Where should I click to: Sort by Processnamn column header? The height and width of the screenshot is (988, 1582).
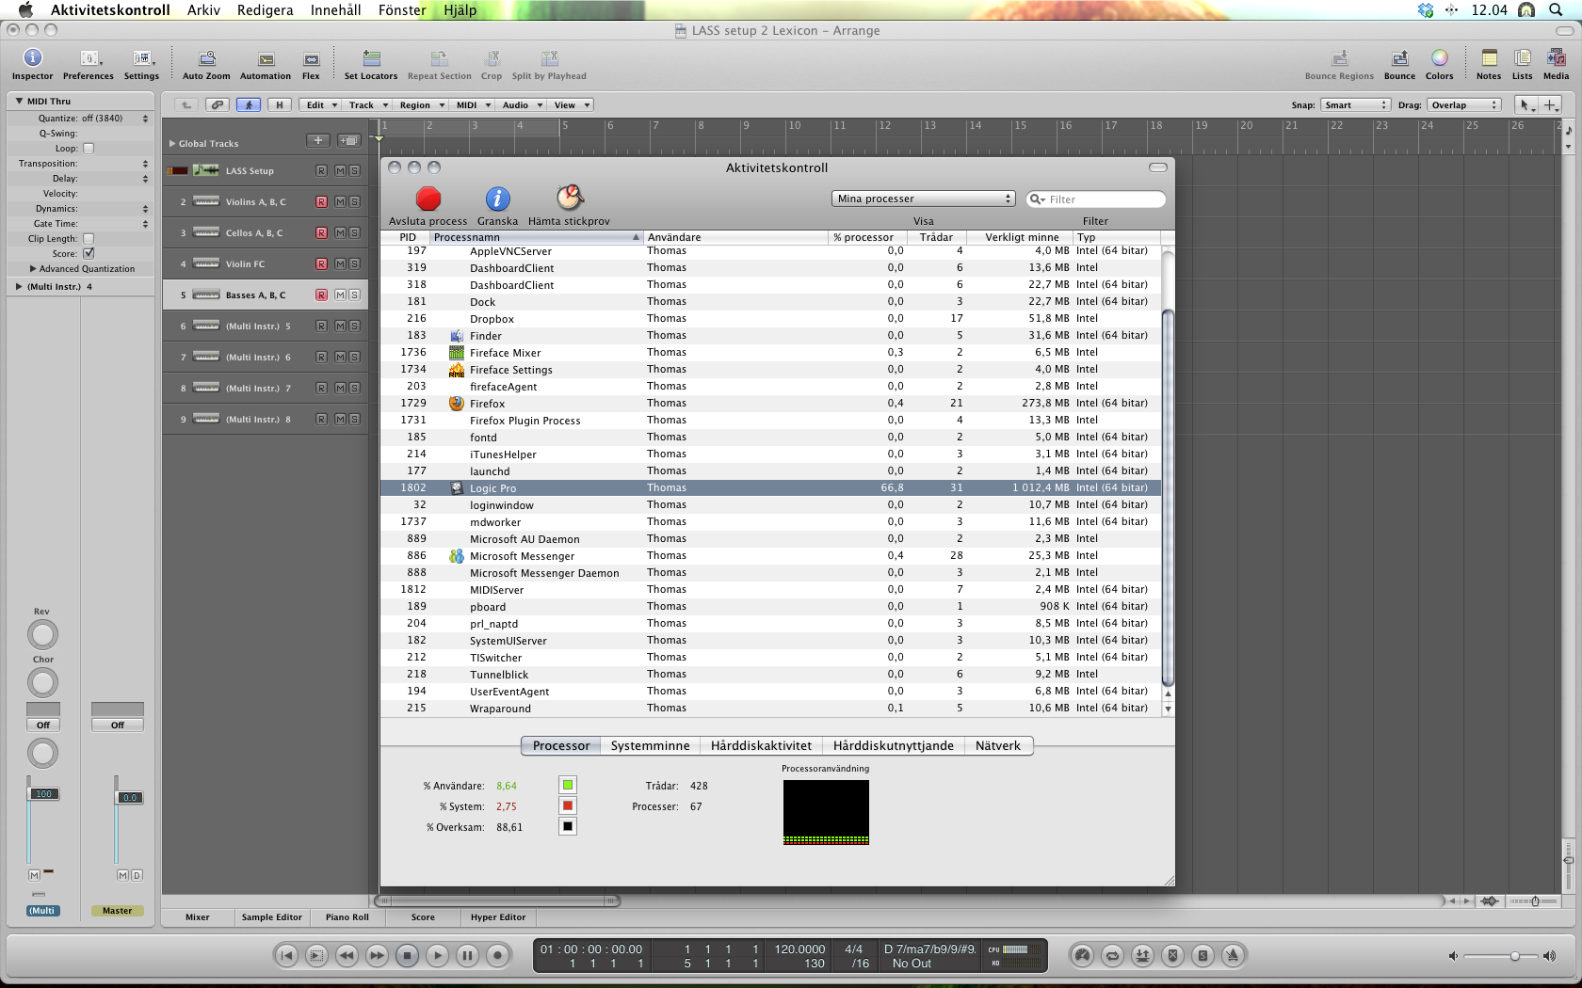click(536, 237)
